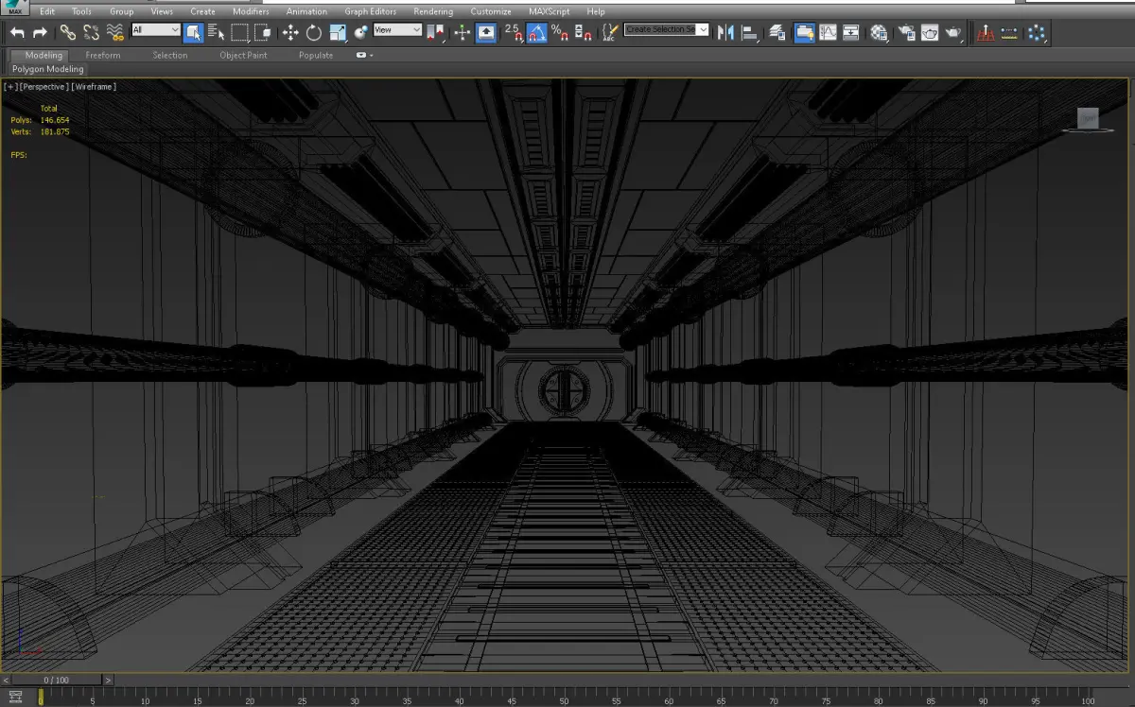Image resolution: width=1135 pixels, height=707 pixels.
Task: Open the [Wireframe] shading label menu
Action: click(x=94, y=86)
